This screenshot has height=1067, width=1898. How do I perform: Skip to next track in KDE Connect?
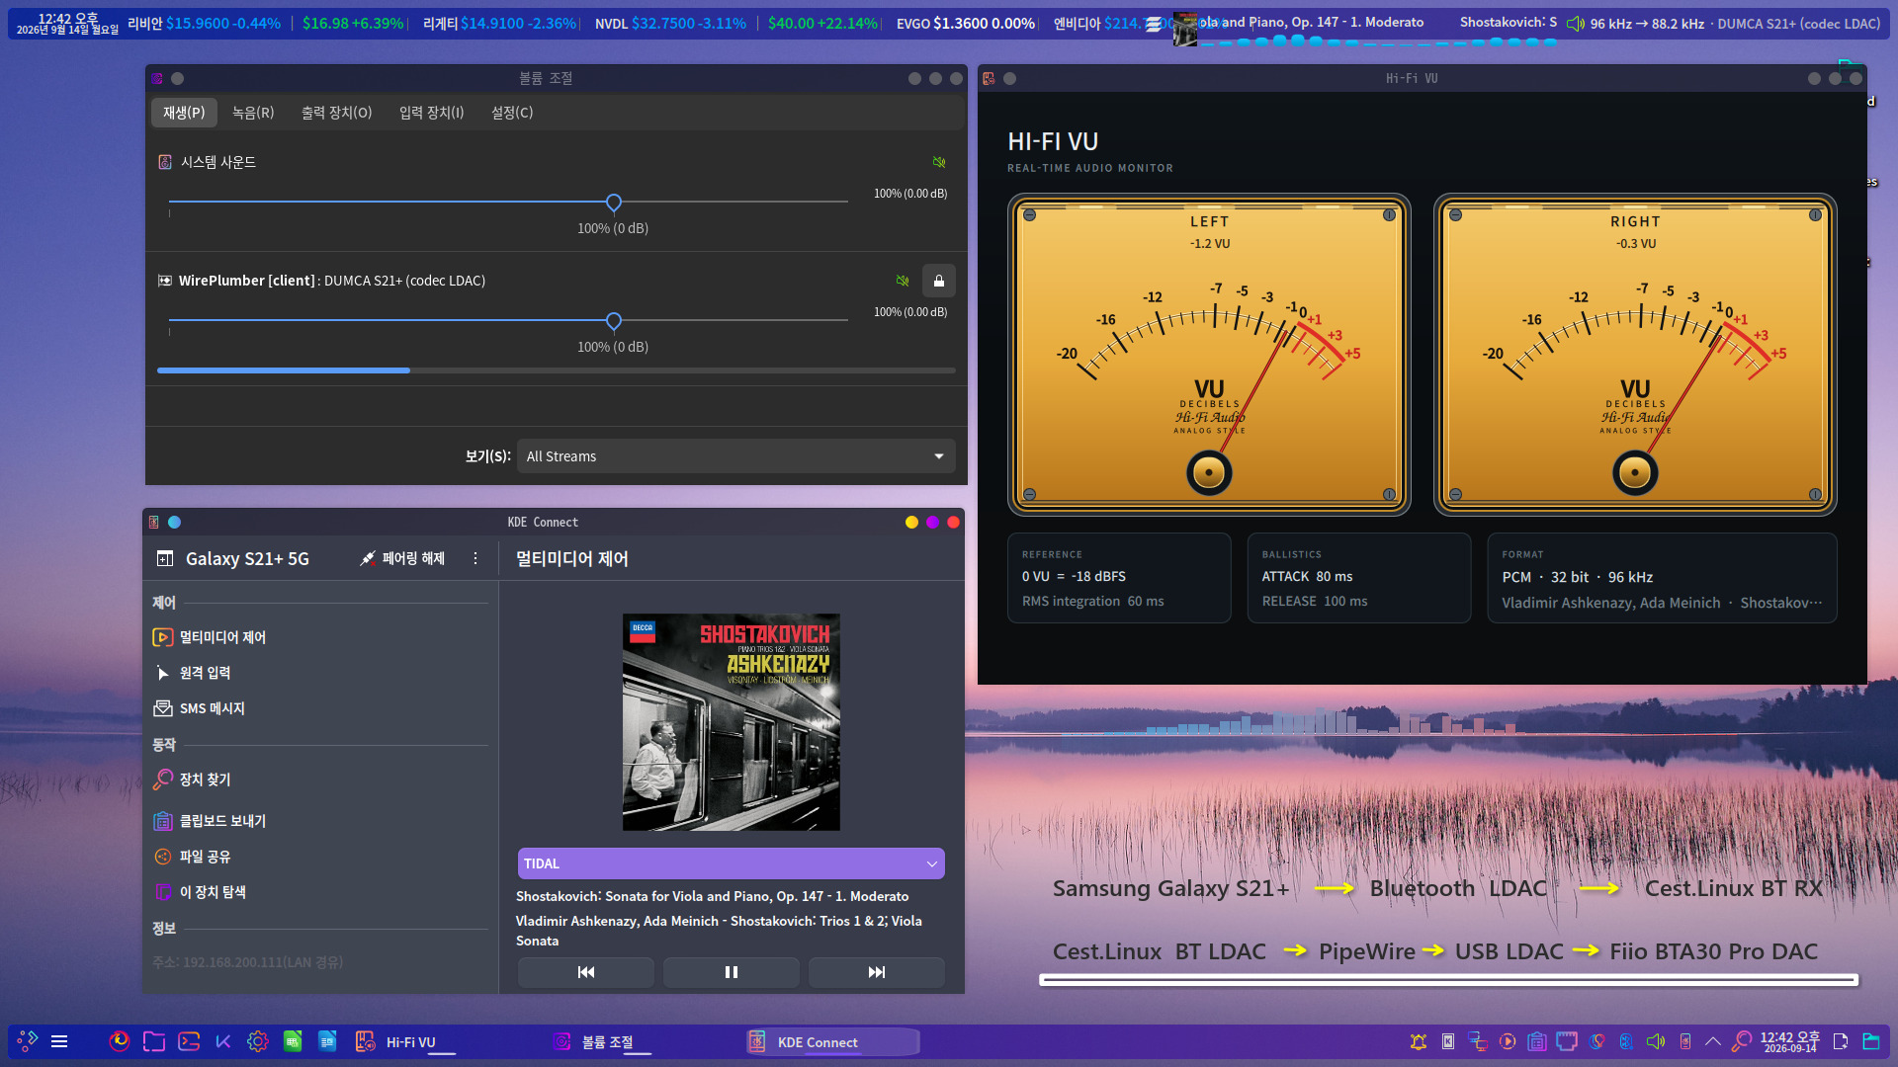[x=877, y=972]
